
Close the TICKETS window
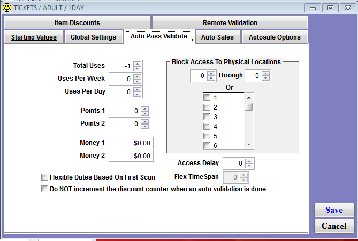point(348,8)
